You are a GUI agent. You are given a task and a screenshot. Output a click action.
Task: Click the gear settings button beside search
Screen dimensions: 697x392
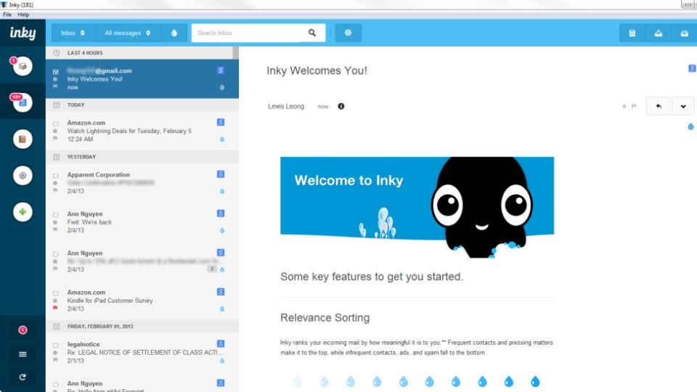[x=348, y=33]
